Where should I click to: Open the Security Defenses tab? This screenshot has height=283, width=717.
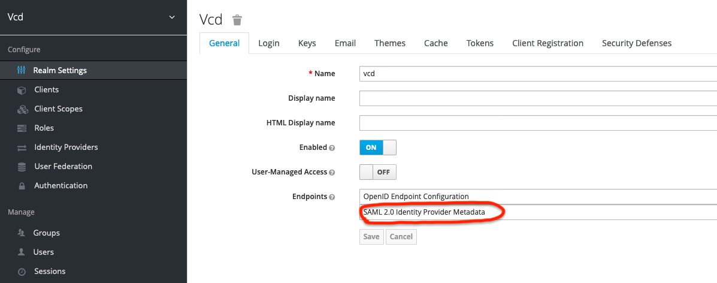636,43
